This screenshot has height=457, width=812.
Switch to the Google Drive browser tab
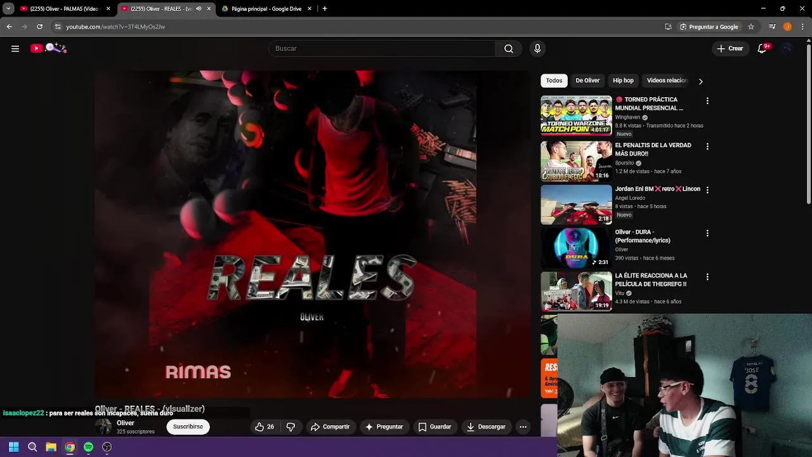[266, 9]
